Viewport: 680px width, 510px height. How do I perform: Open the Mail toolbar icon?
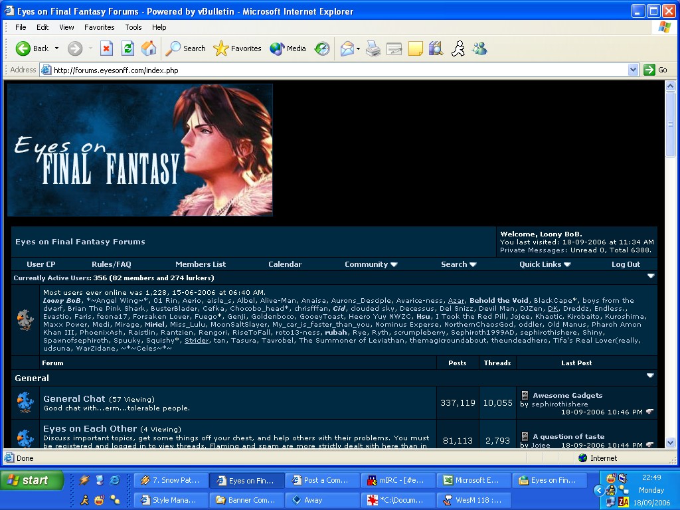[x=347, y=48]
